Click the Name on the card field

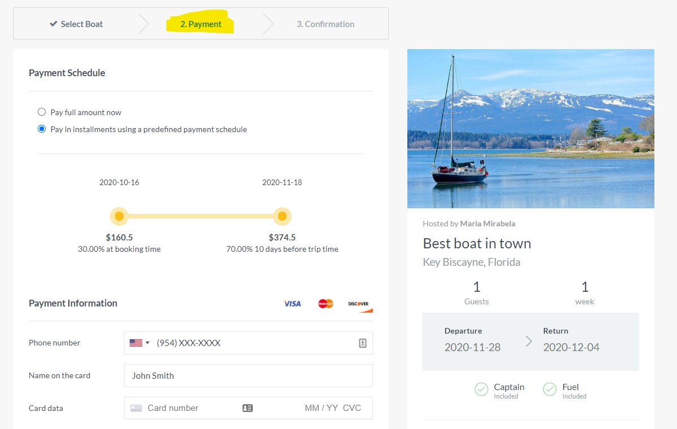pyautogui.click(x=248, y=376)
